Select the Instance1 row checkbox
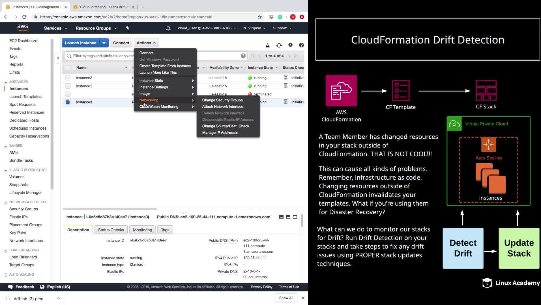The height and width of the screenshot is (305, 541). click(68, 86)
